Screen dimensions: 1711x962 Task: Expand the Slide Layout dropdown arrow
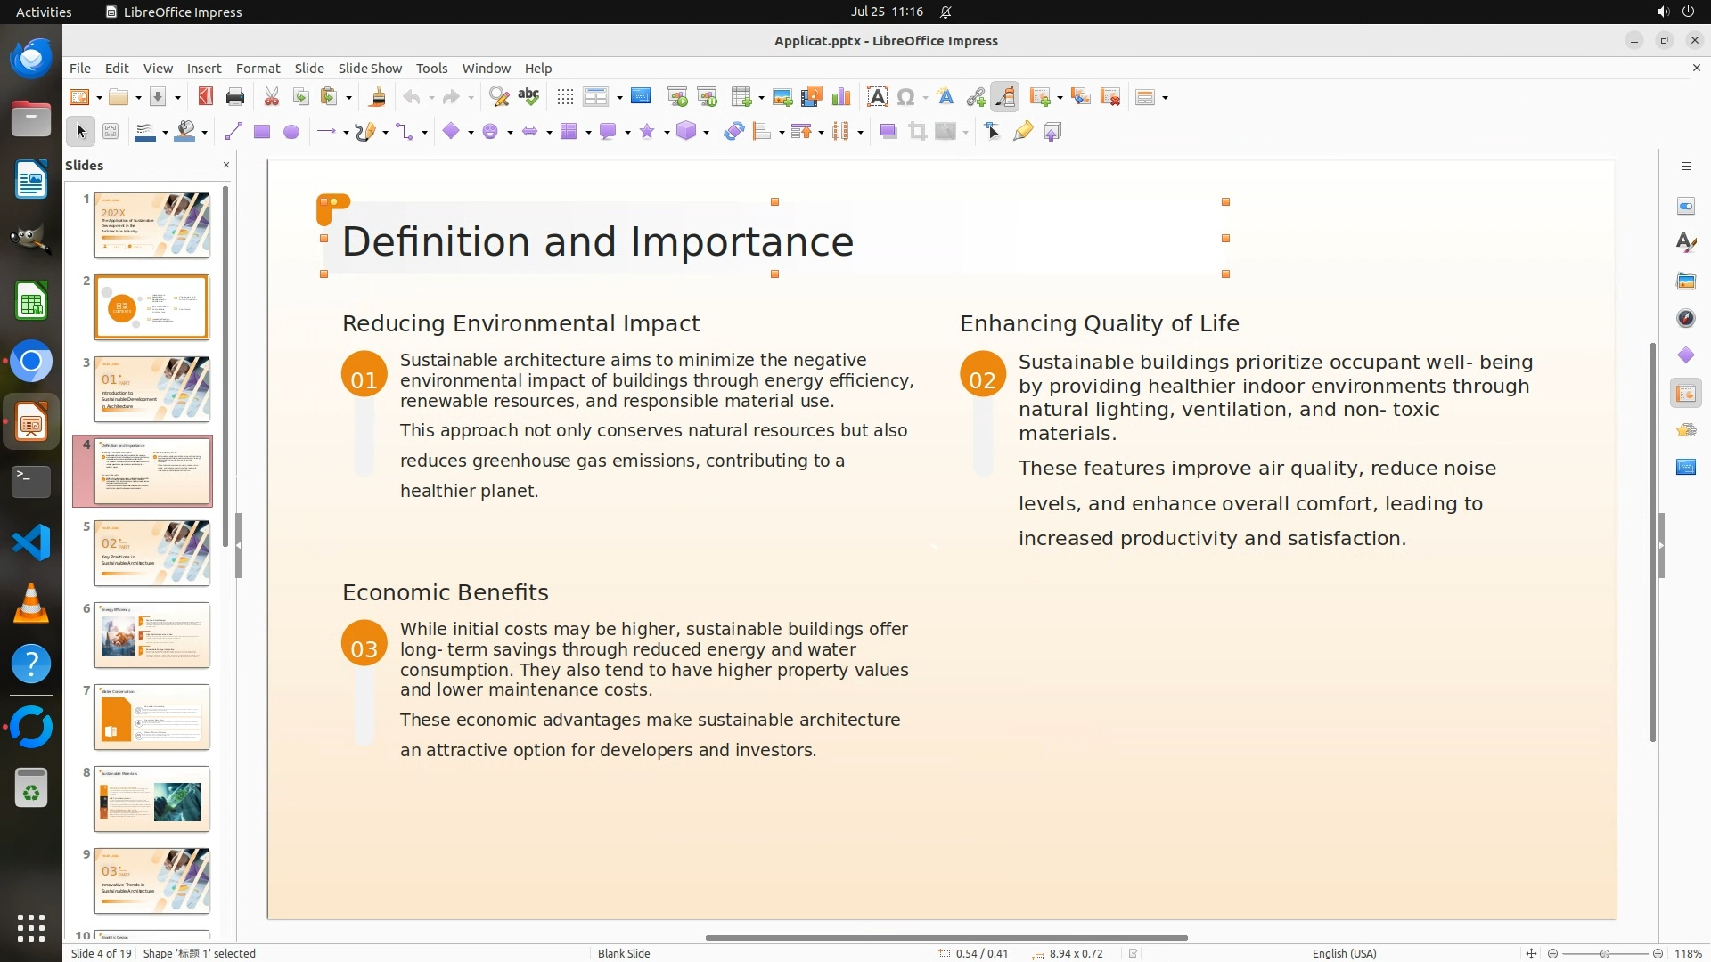click(1165, 98)
